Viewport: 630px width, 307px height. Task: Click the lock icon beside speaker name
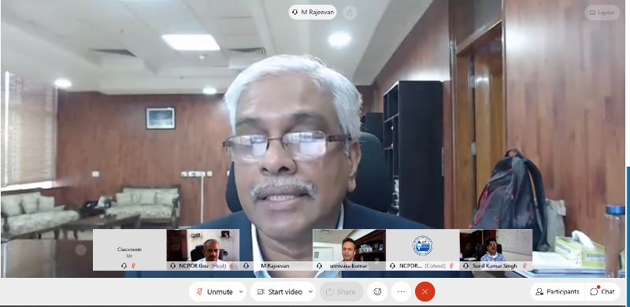tap(350, 13)
